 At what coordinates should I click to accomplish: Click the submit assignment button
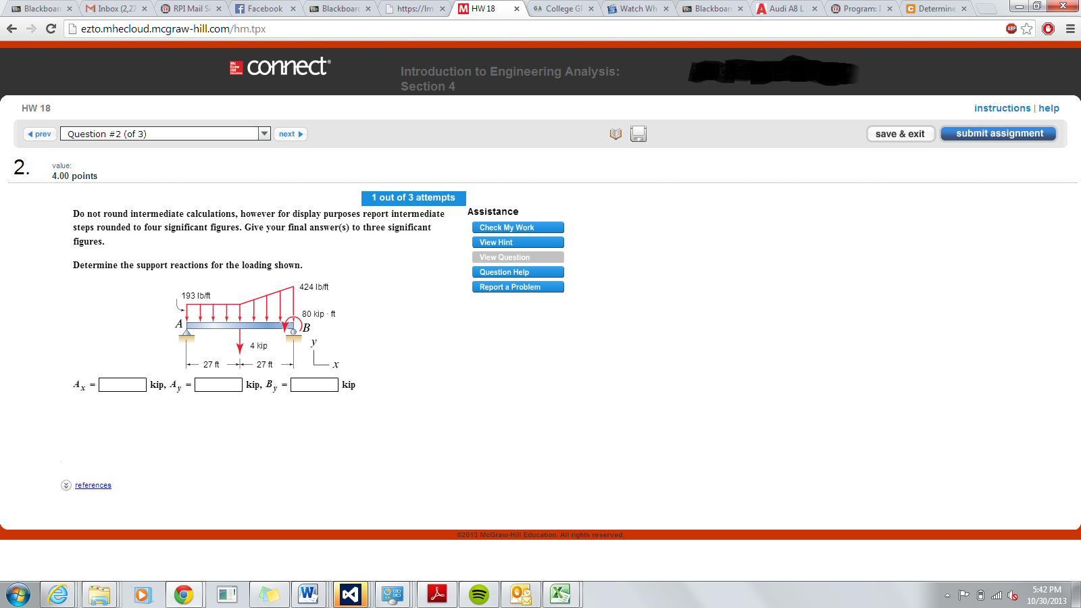[998, 133]
